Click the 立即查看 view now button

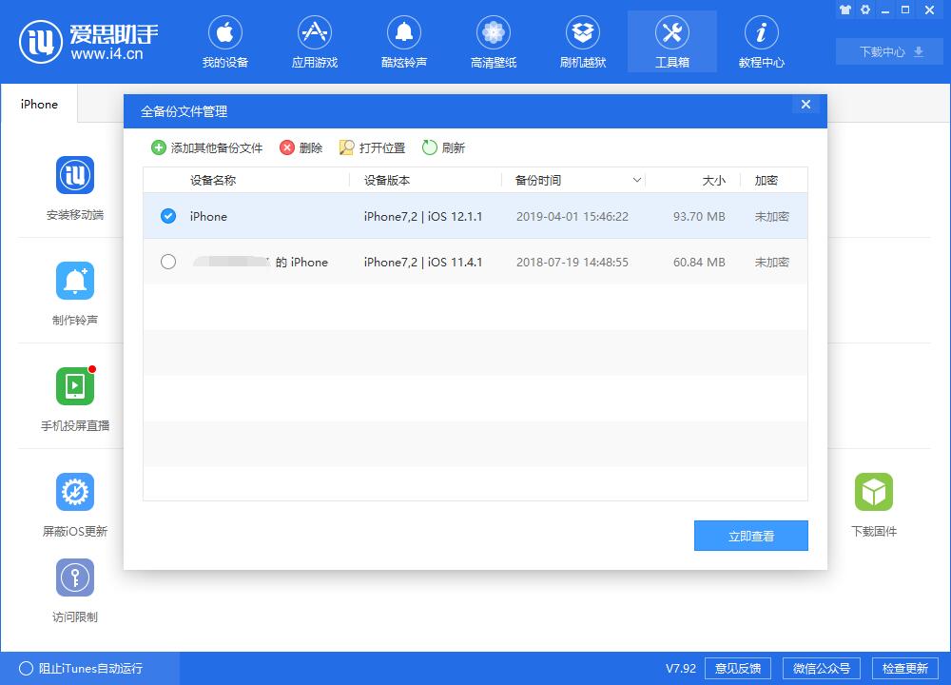click(750, 536)
